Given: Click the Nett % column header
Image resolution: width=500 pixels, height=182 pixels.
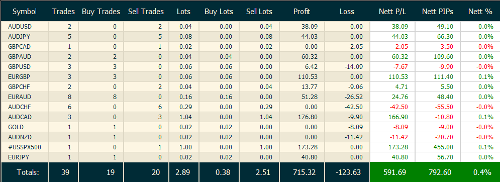Looking at the screenshot, I should (x=480, y=12).
